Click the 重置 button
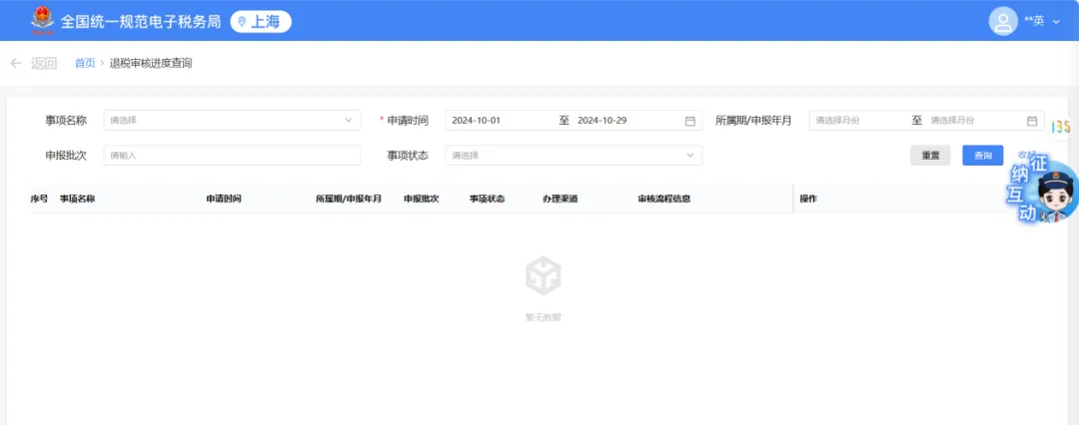Viewport: 1079px width, 425px height. coord(930,156)
